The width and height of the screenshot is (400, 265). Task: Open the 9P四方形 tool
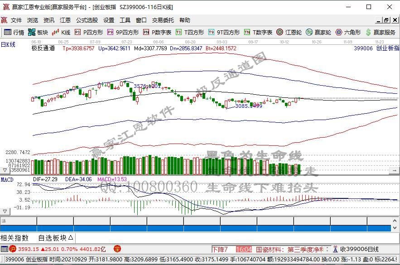pos(123,33)
